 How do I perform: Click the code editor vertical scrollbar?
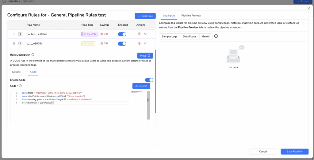click(148, 106)
